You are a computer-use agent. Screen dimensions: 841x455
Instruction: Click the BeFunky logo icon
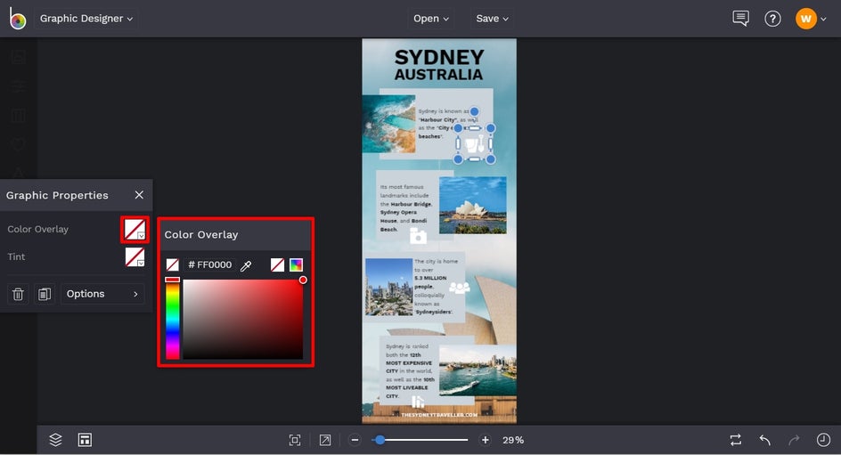pyautogui.click(x=17, y=18)
